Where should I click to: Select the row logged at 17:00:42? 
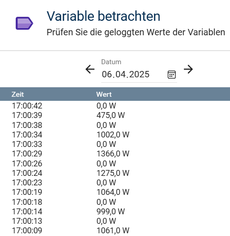tap(115, 106)
